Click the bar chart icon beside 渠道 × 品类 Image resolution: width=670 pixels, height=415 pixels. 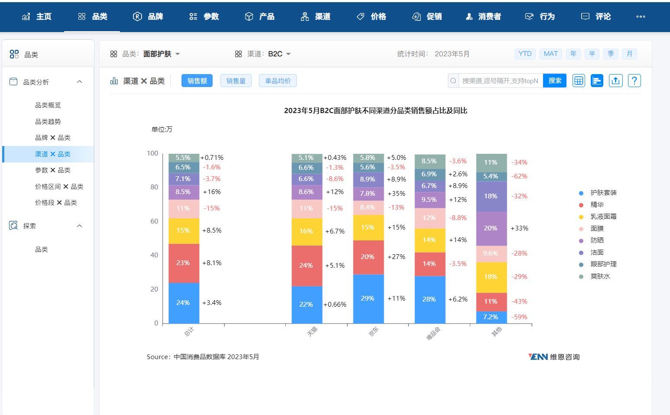[114, 81]
